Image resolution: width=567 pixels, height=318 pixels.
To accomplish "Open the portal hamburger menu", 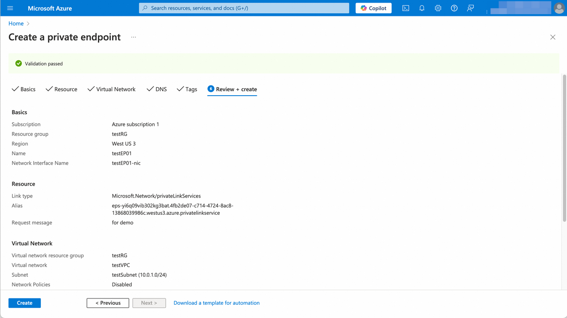I will point(10,8).
